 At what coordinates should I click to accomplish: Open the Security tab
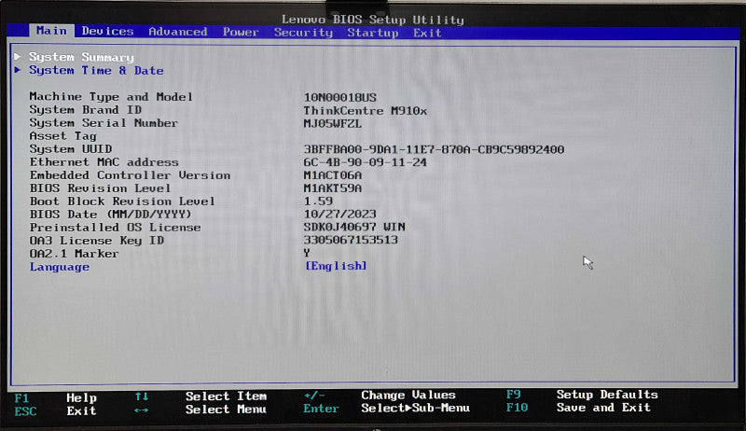(x=303, y=33)
